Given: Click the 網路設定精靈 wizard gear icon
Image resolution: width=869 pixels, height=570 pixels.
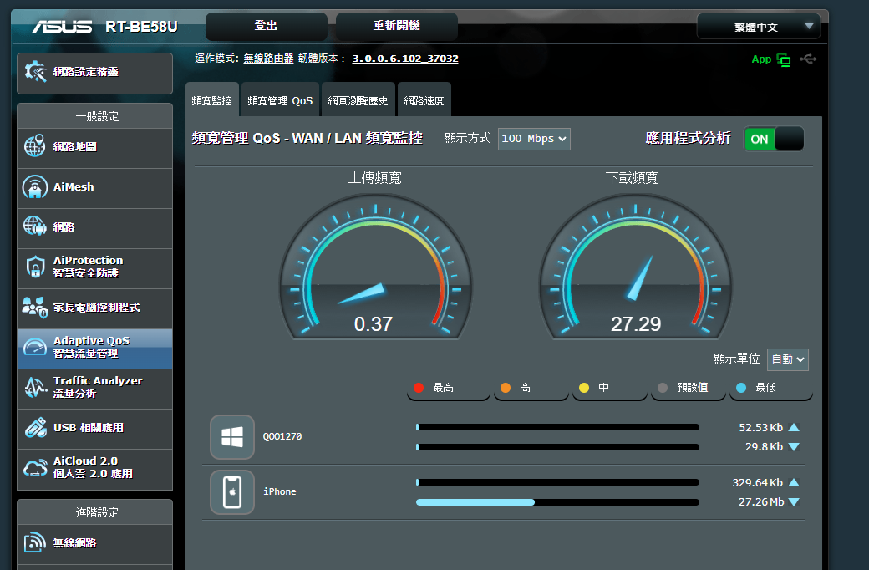Looking at the screenshot, I should tap(35, 72).
